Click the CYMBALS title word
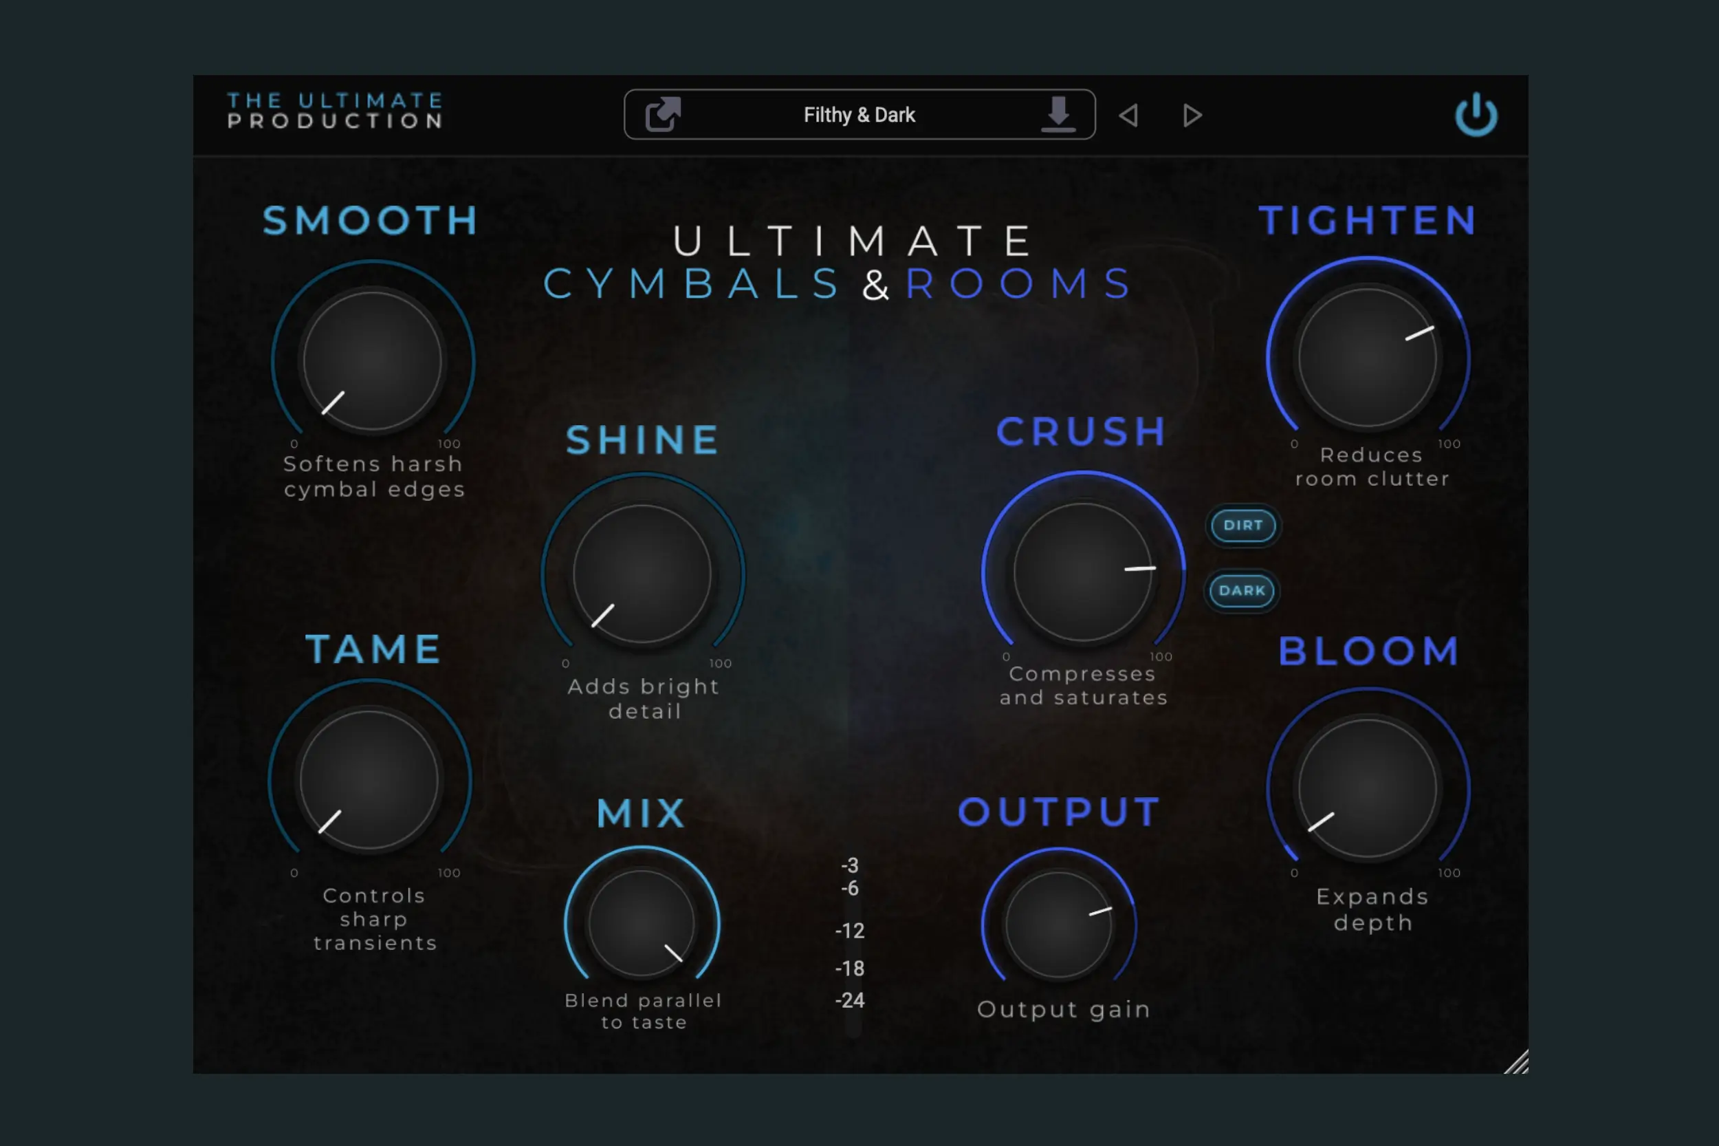The height and width of the screenshot is (1146, 1719). (692, 283)
